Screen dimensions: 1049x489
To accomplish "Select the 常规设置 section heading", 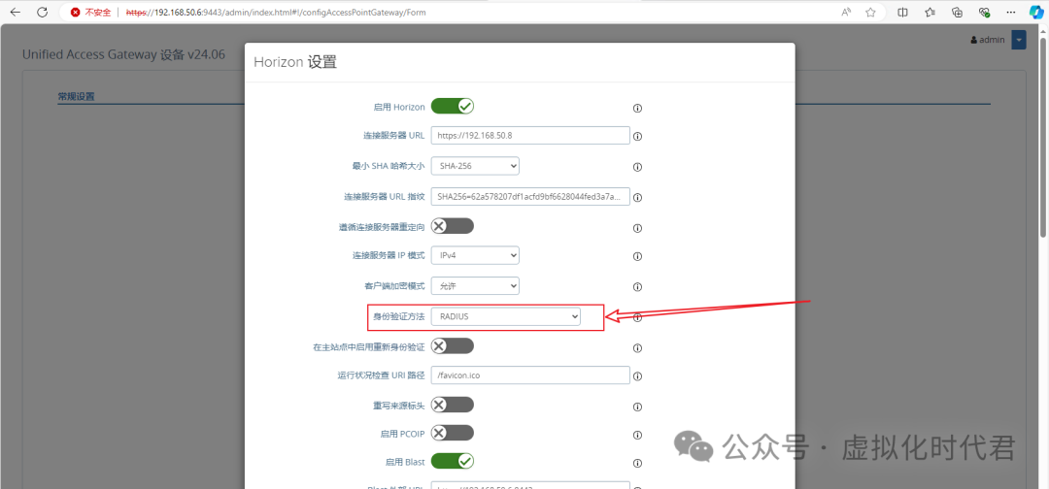I will [77, 97].
